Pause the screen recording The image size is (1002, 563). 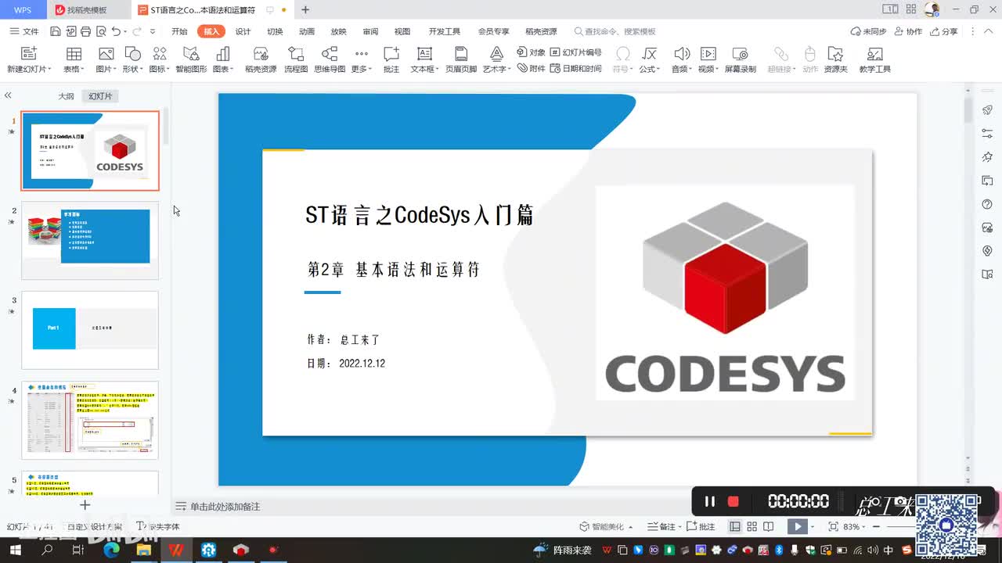(x=710, y=501)
